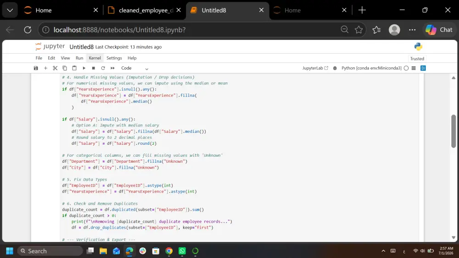The width and height of the screenshot is (459, 258).
Task: Go back in browser history
Action: coord(10,29)
